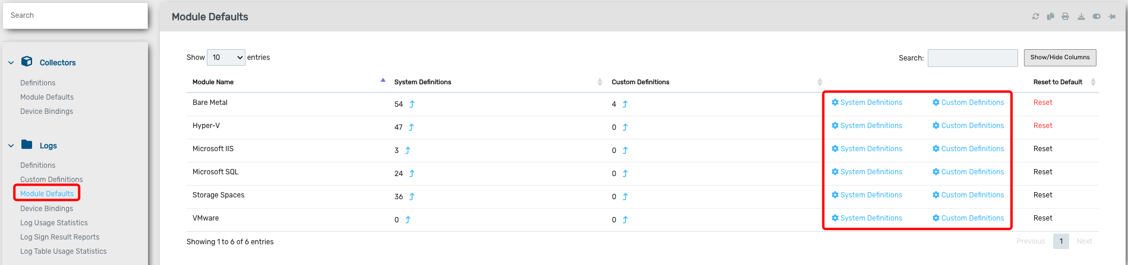Viewport: 1128px width, 265px height.
Task: Click the refresh icon in Module Defaults header
Action: 1036,17
